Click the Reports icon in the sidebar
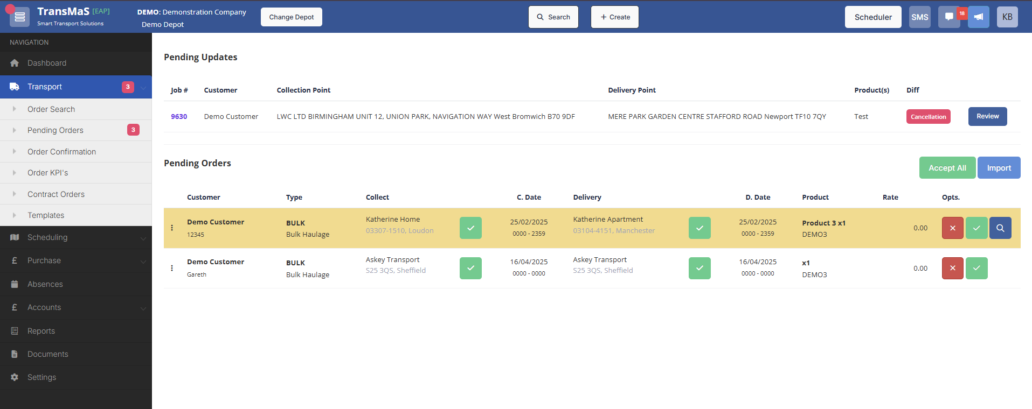Image resolution: width=1032 pixels, height=409 pixels. coord(15,331)
